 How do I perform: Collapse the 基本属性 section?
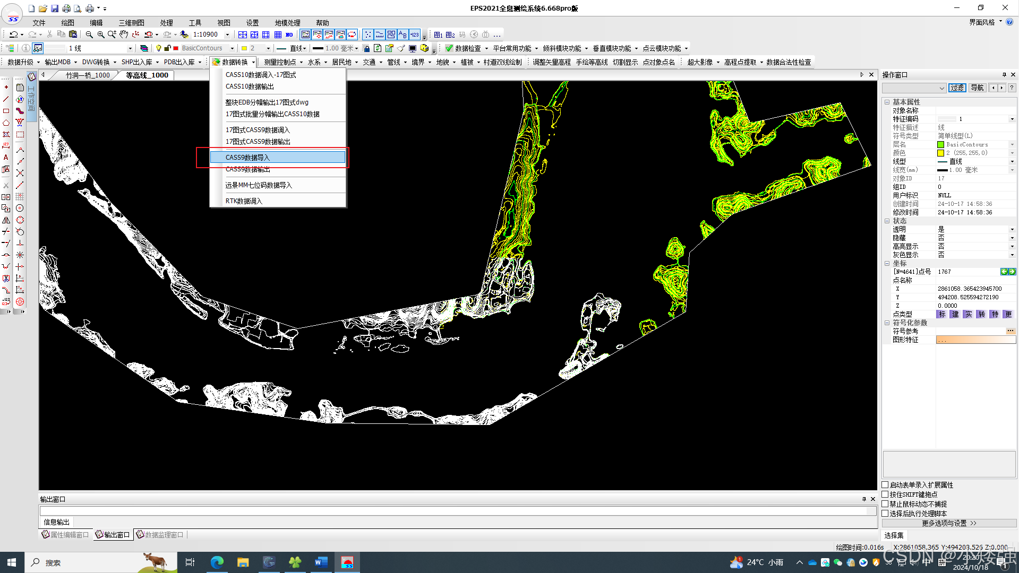pyautogui.click(x=887, y=102)
